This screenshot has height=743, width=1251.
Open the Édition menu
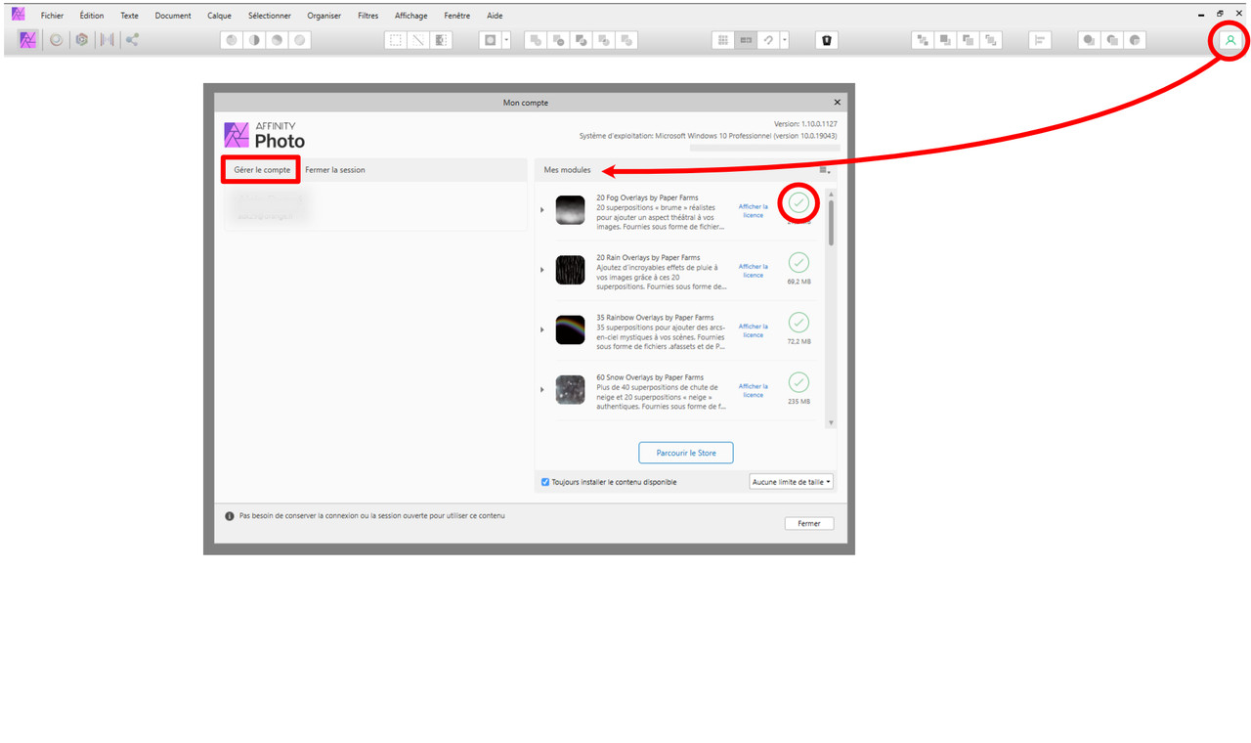pos(92,16)
